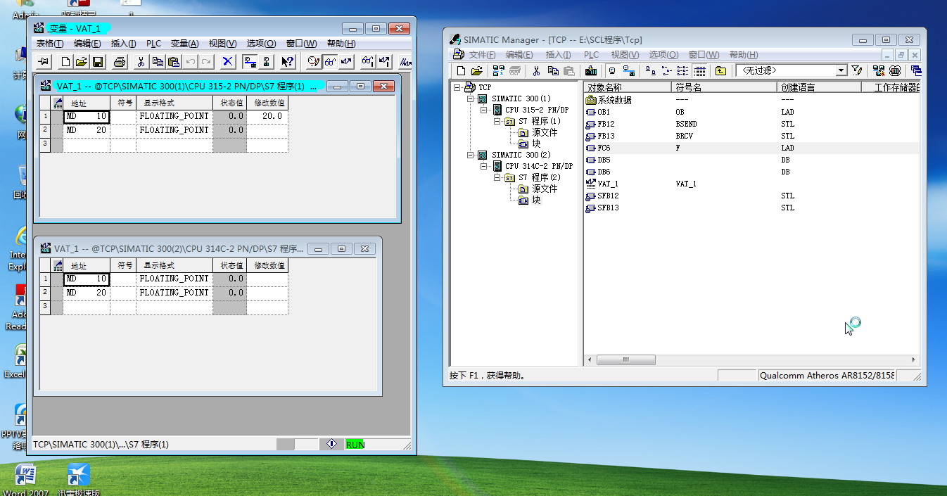Print the variable table
This screenshot has width=947, height=496.
coord(120,62)
